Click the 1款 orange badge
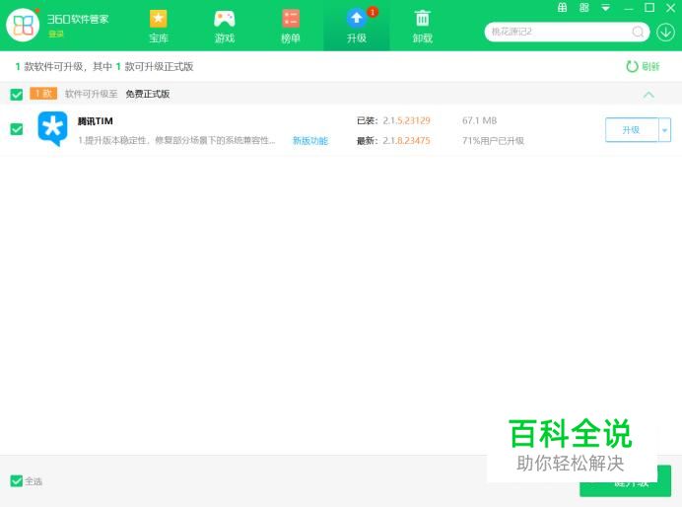This screenshot has width=682, height=507. point(43,94)
